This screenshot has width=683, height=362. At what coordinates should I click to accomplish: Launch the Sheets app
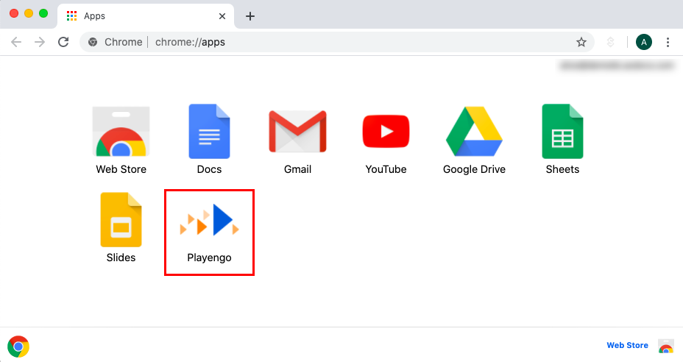(562, 131)
